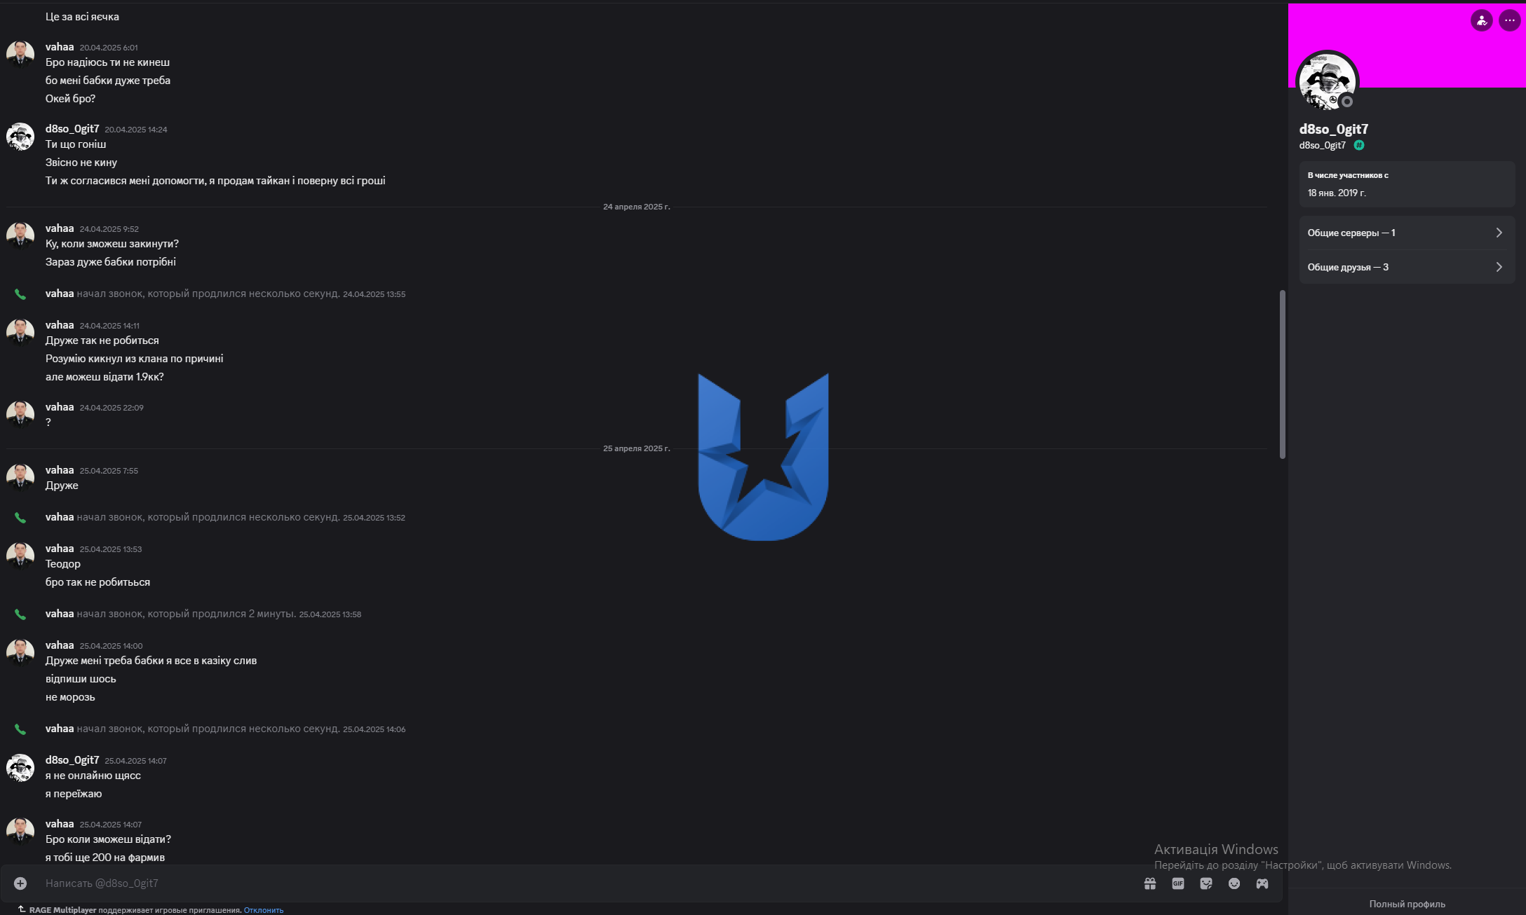
Task: Click the message "Звісно не кину"
Action: 81,163
